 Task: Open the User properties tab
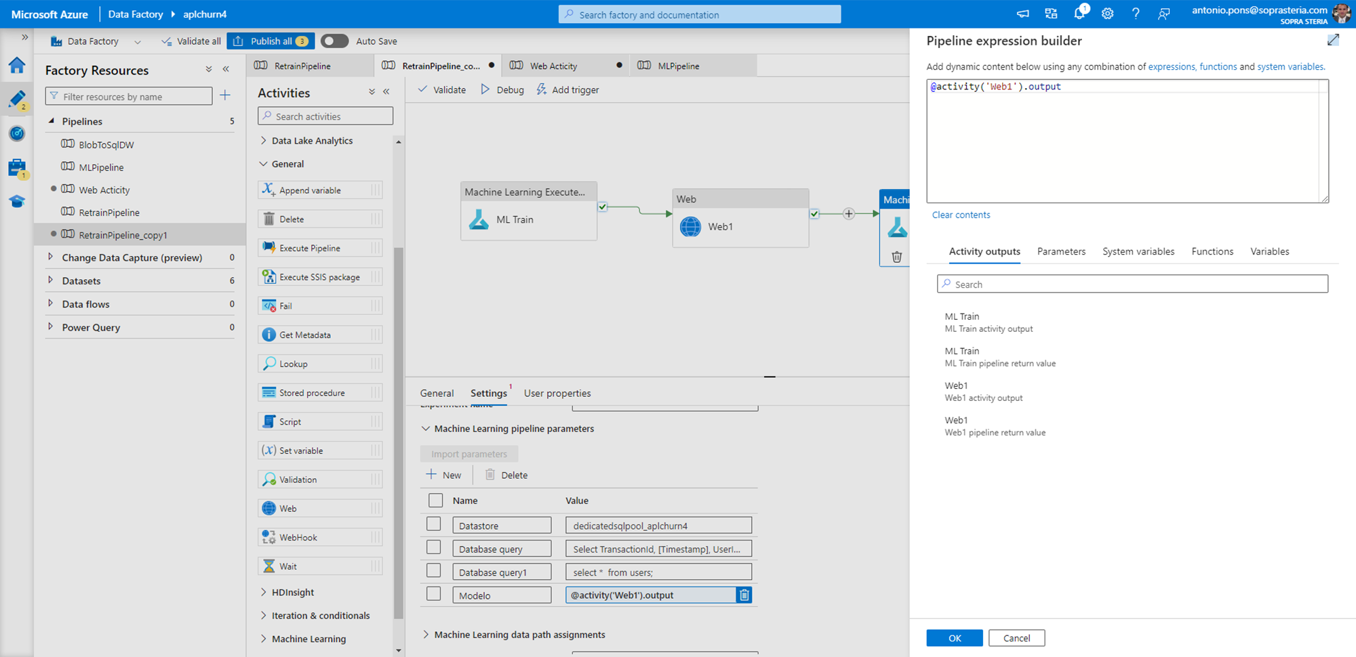point(557,393)
